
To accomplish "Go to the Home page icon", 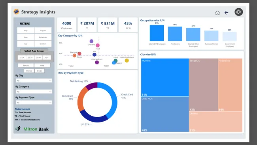I will [217, 13].
